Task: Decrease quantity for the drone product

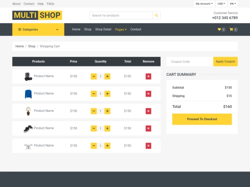Action: tap(94, 145)
